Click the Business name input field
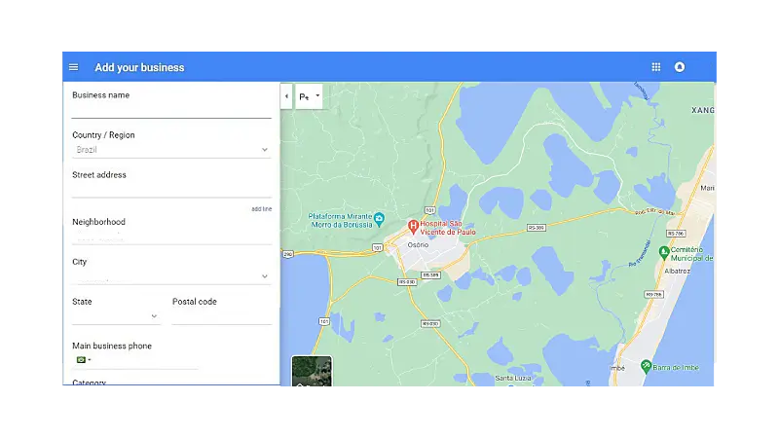The width and height of the screenshot is (779, 438). coord(171,110)
